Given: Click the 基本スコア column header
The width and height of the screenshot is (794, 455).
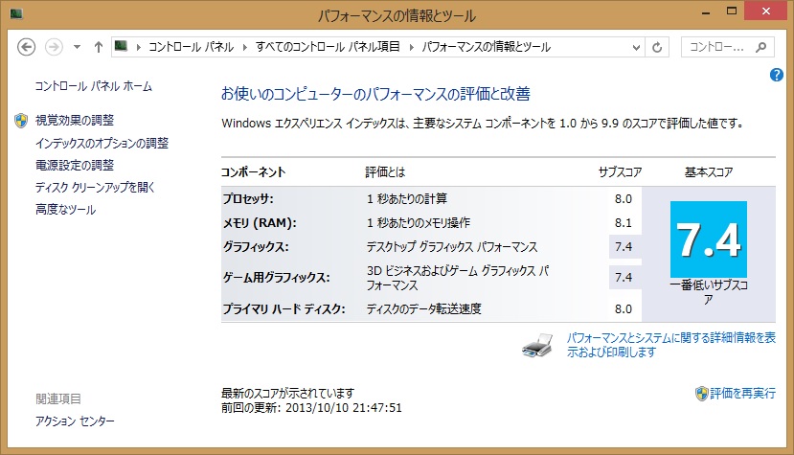Looking at the screenshot, I should pyautogui.click(x=709, y=172).
